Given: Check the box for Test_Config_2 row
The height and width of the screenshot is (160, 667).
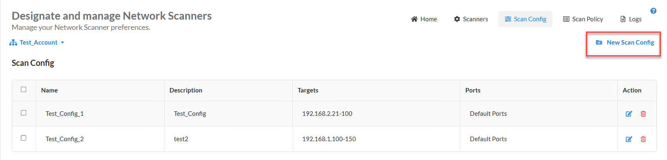Looking at the screenshot, I should tap(24, 138).
